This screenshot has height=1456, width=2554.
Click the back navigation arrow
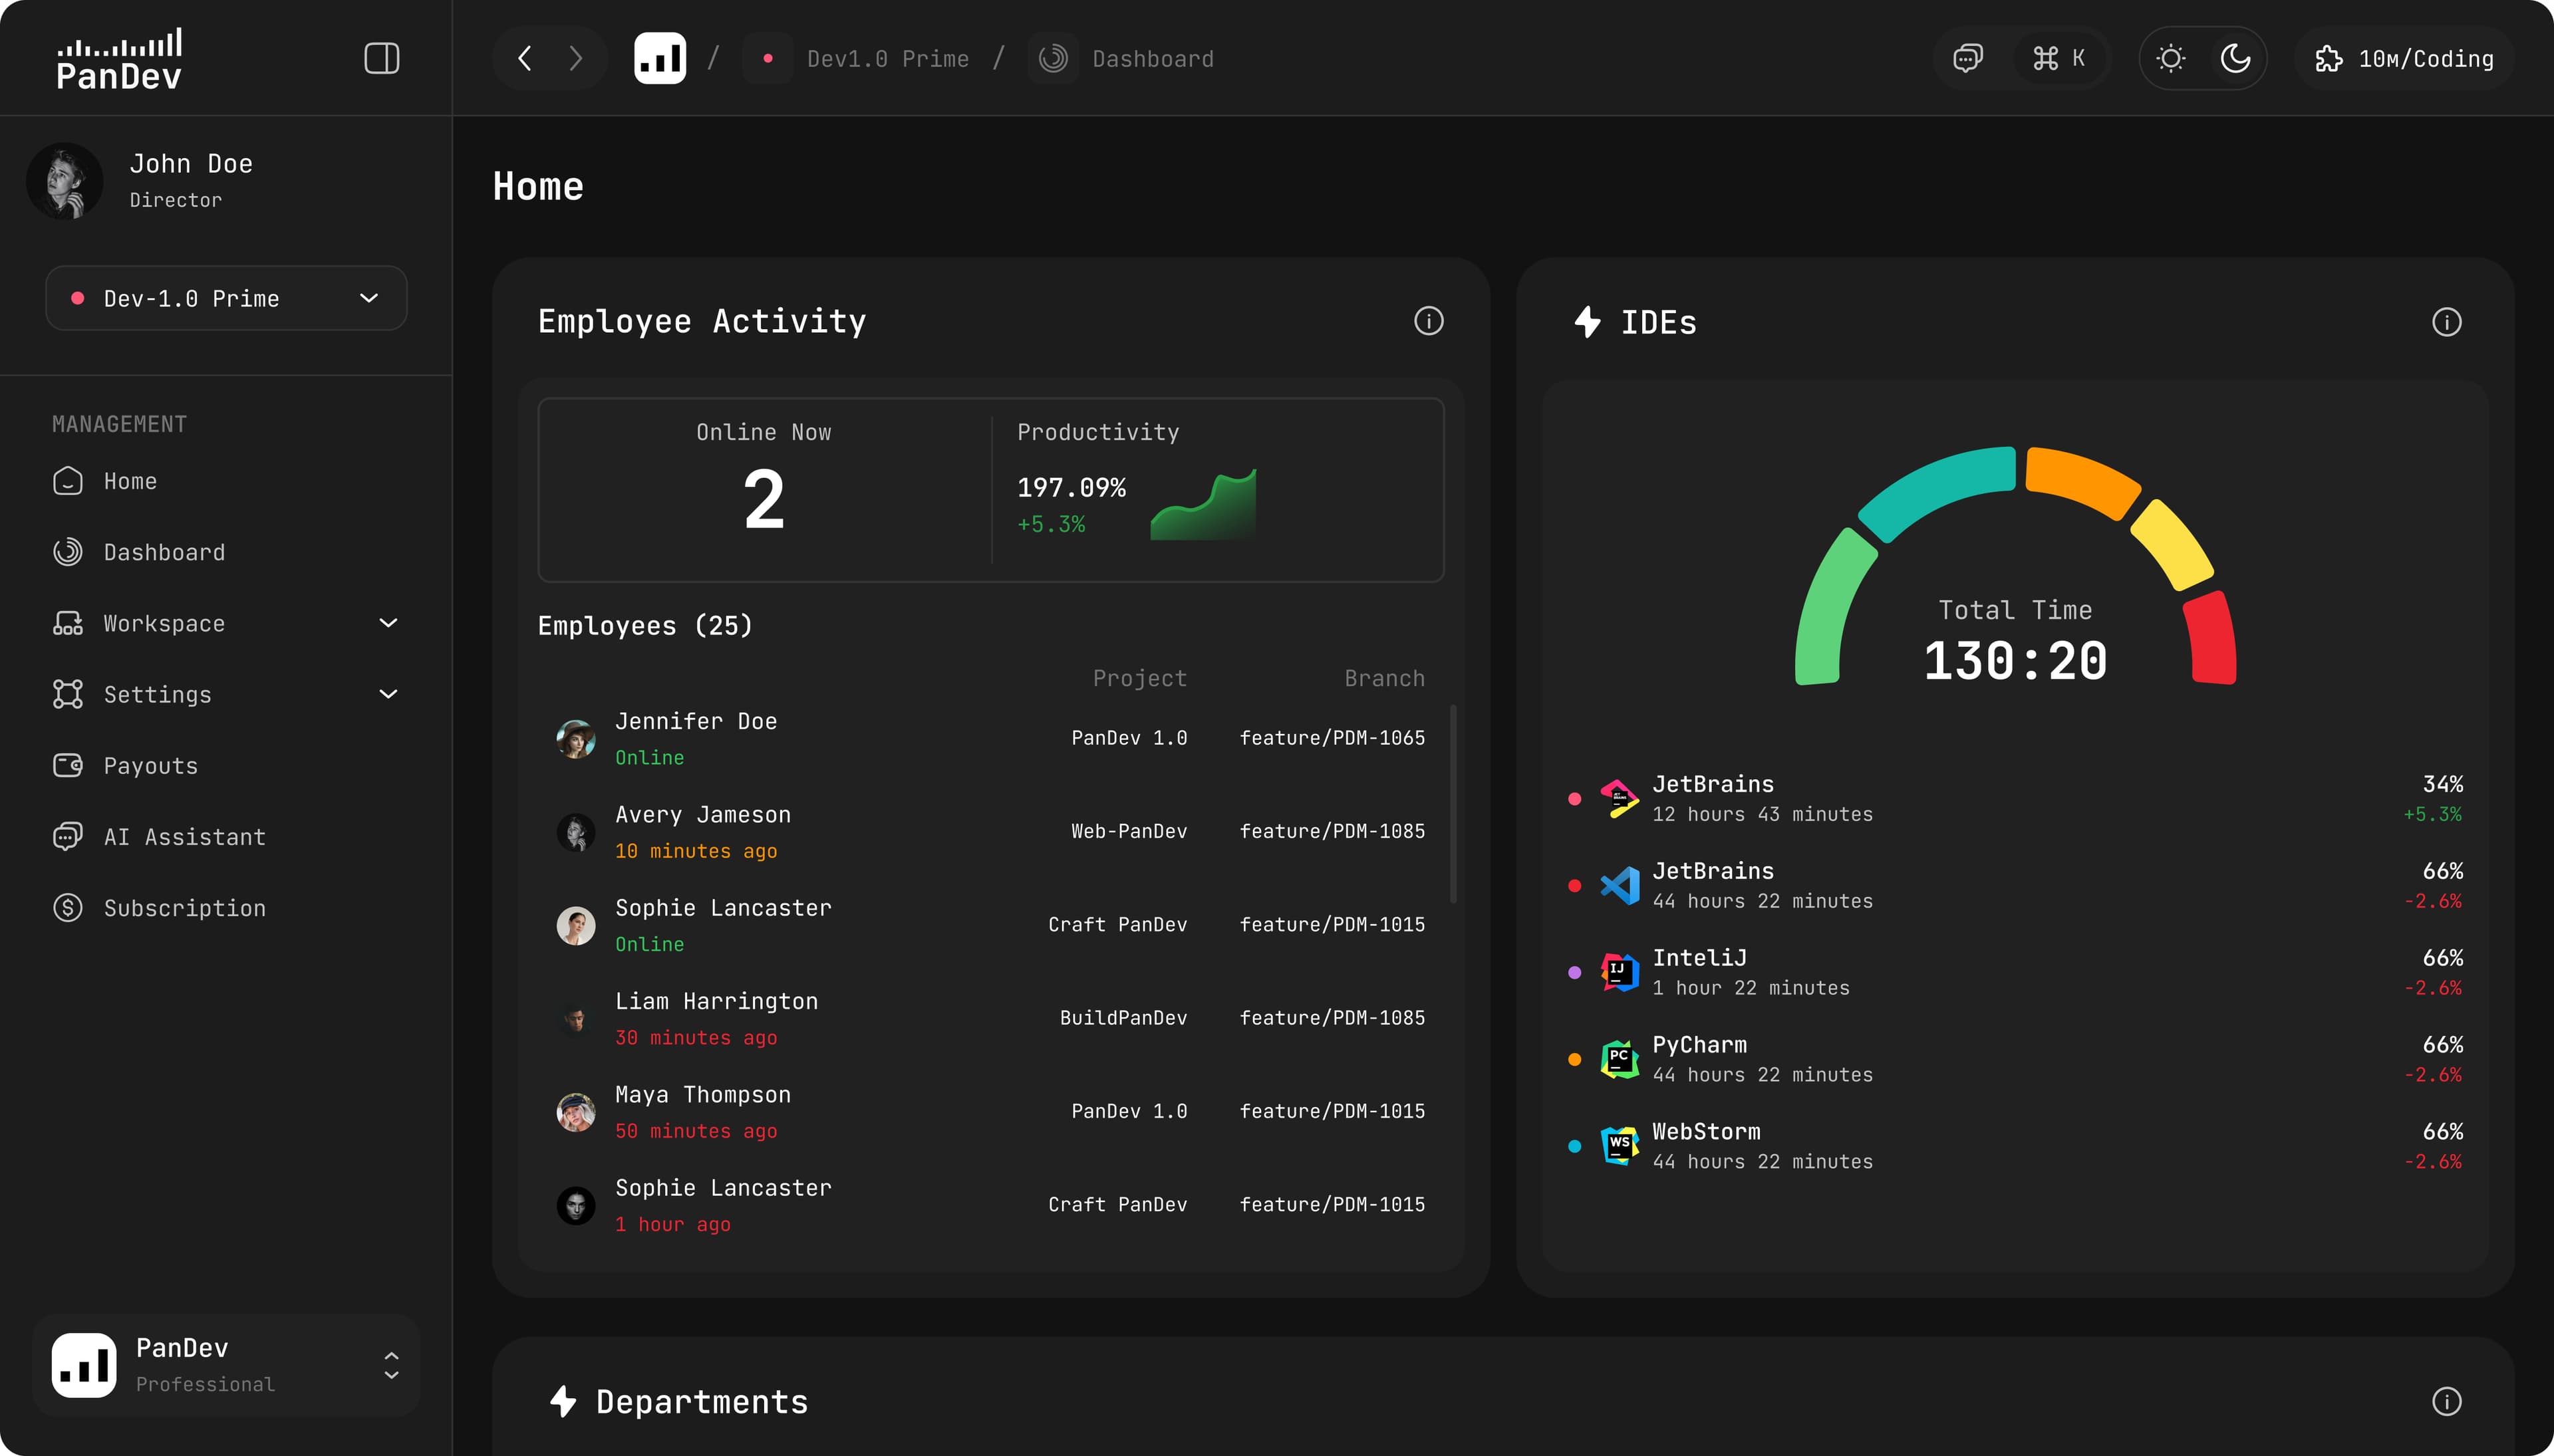point(524,58)
